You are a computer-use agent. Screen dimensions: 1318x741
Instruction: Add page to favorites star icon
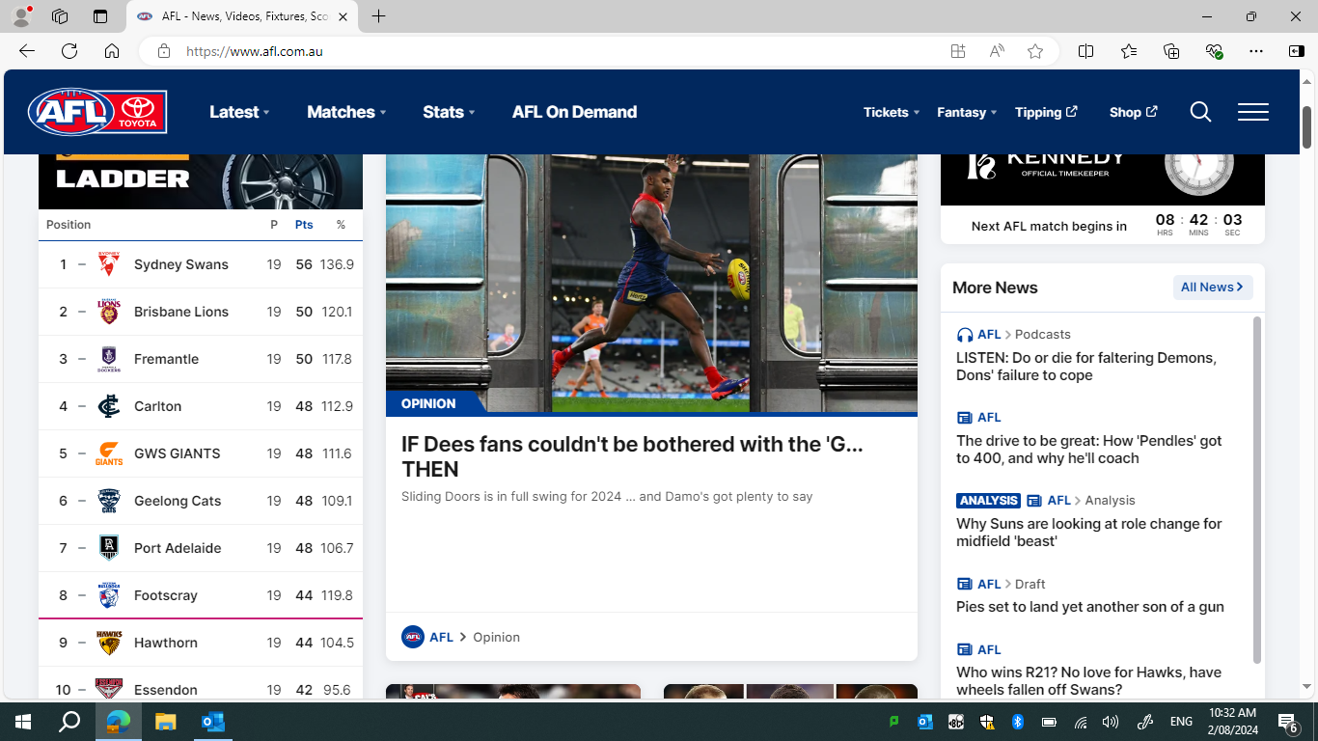1035,51
